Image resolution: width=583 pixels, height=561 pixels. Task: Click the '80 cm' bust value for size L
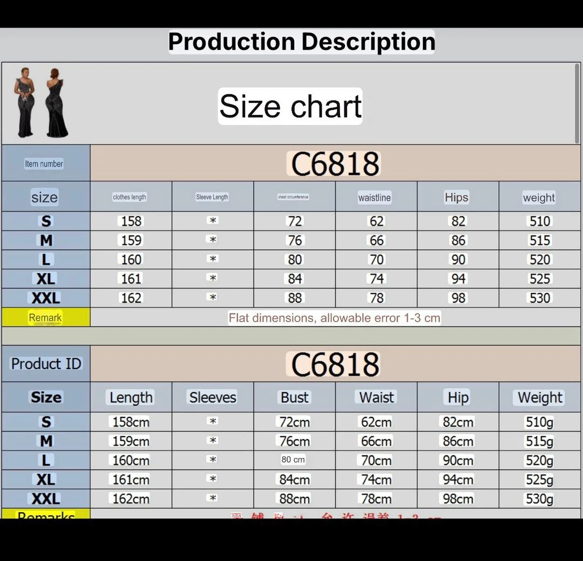tap(294, 460)
